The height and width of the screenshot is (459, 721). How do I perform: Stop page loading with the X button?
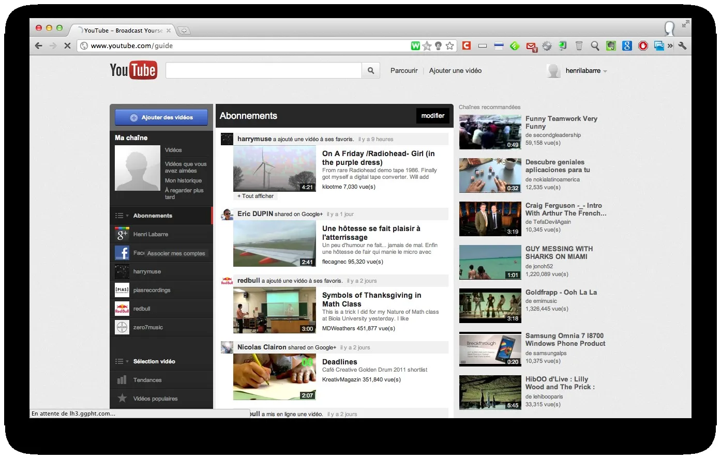67,45
